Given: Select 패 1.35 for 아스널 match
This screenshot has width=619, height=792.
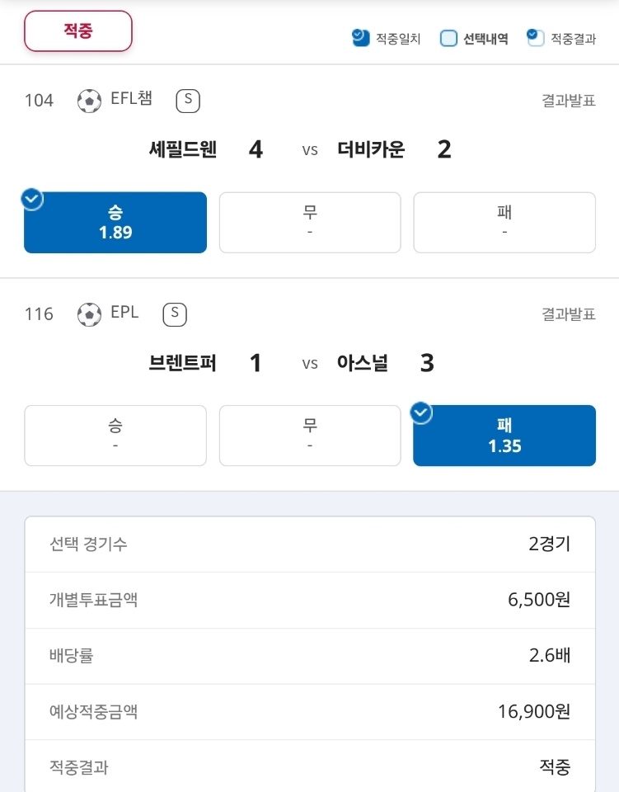Looking at the screenshot, I should tap(504, 436).
